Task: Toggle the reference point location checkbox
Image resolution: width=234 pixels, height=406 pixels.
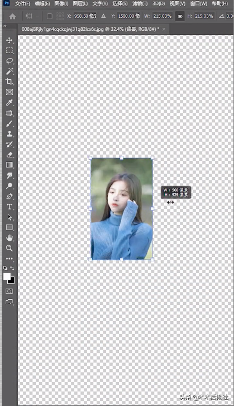Action: 50,16
